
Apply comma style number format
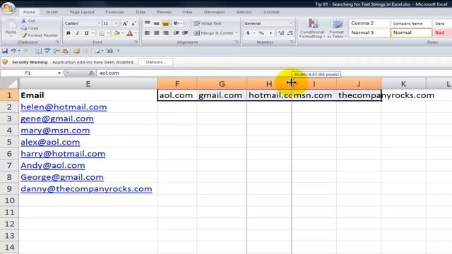[x=270, y=33]
